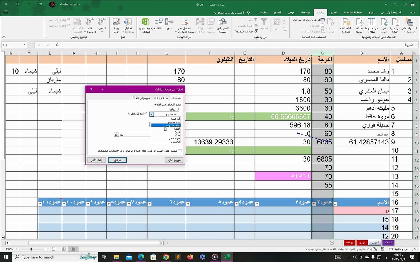Click the dialog help question mark button
The height and width of the screenshot is (262, 420).
point(102,89)
